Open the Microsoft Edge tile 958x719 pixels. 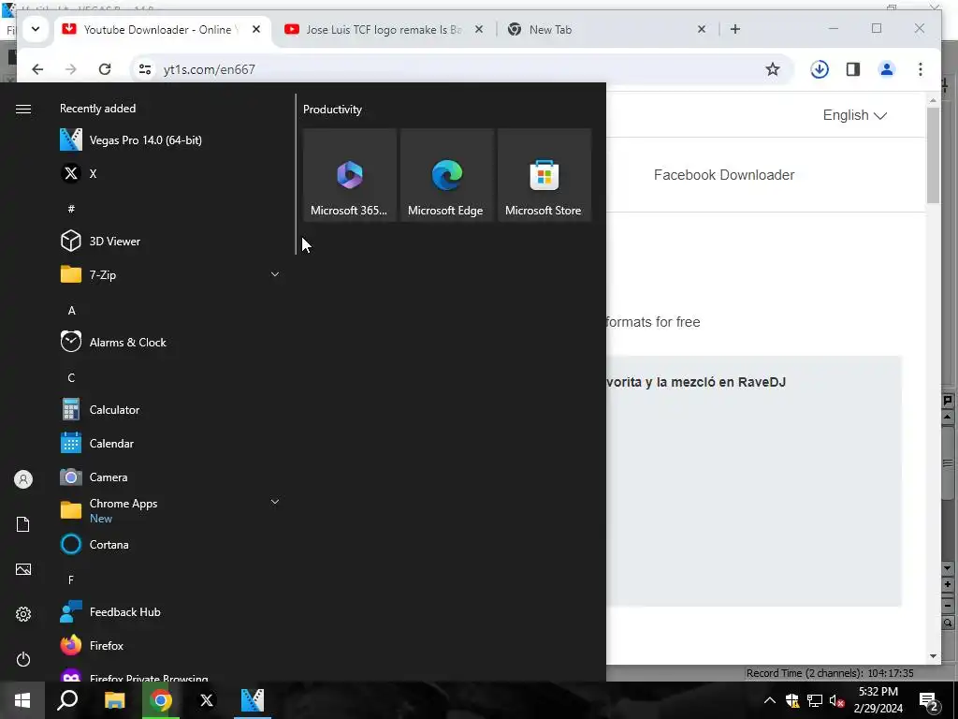(x=446, y=175)
